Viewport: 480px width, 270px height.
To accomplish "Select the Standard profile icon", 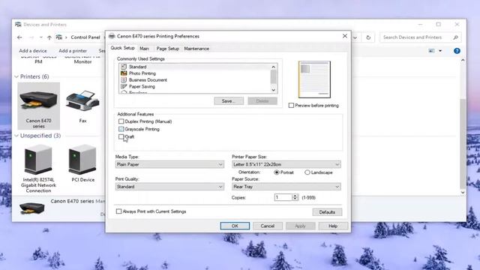I will click(x=124, y=67).
